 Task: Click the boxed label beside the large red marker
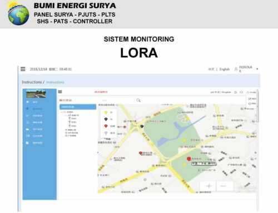pos(203,164)
